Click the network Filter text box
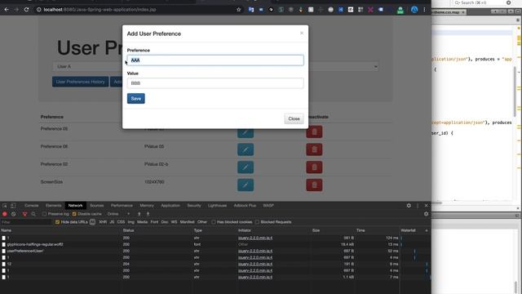The width and height of the screenshot is (522, 294). [x=27, y=222]
